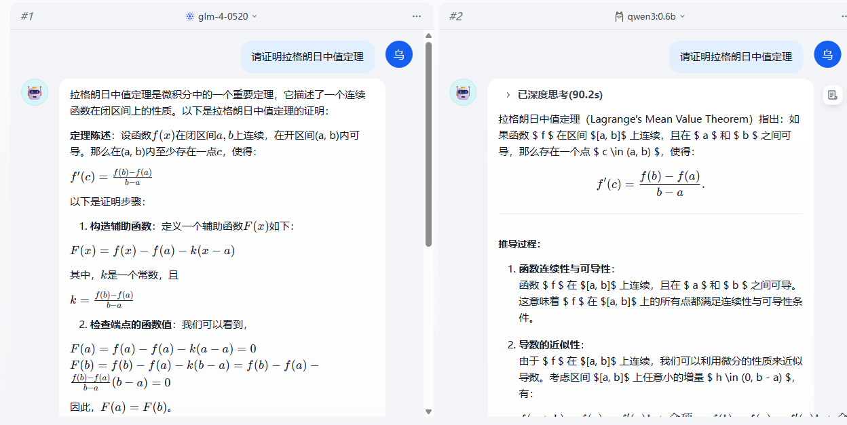Click the #2 panel label

[x=455, y=16]
